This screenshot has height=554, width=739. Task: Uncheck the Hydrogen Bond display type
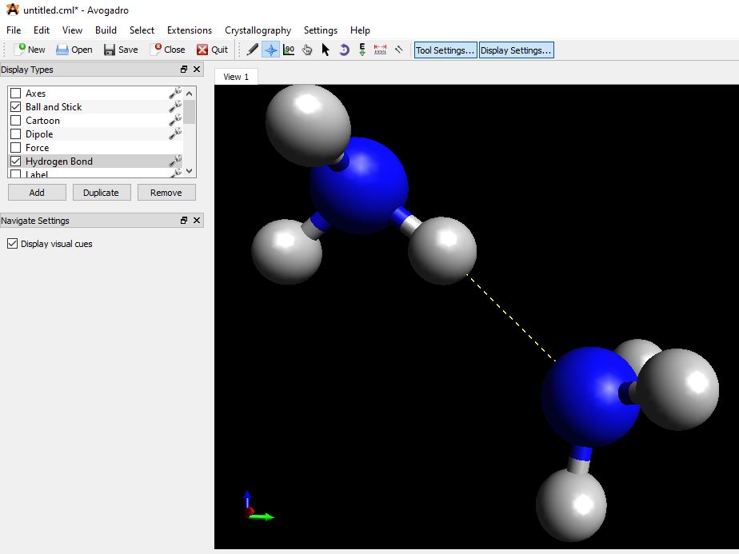pyautogui.click(x=15, y=161)
